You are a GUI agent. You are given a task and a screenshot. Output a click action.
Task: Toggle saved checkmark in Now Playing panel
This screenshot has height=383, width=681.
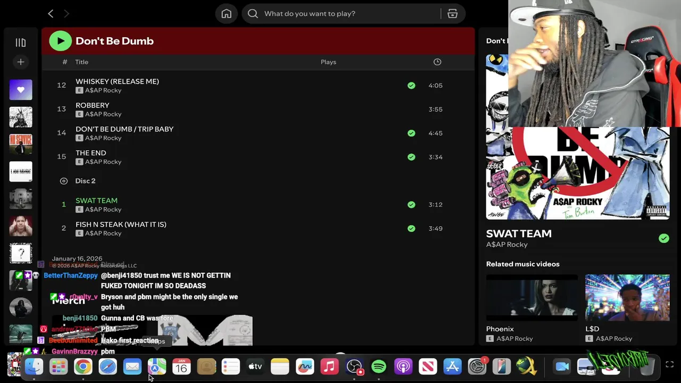point(664,239)
